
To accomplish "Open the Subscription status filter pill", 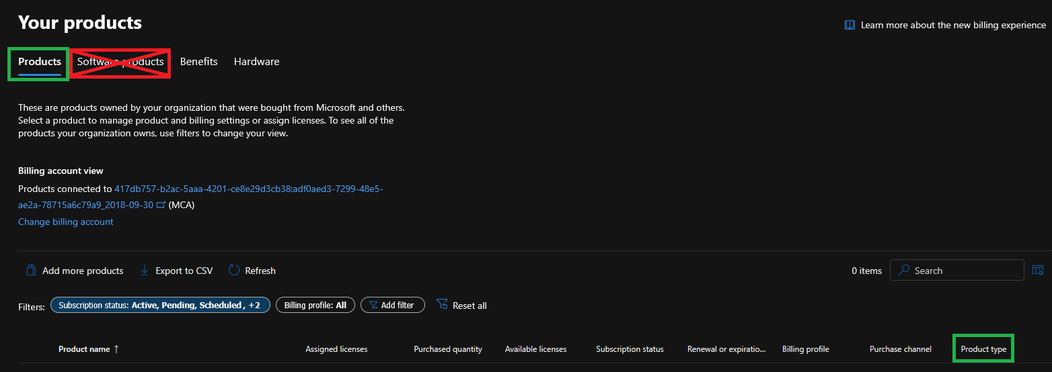I will [x=161, y=306].
